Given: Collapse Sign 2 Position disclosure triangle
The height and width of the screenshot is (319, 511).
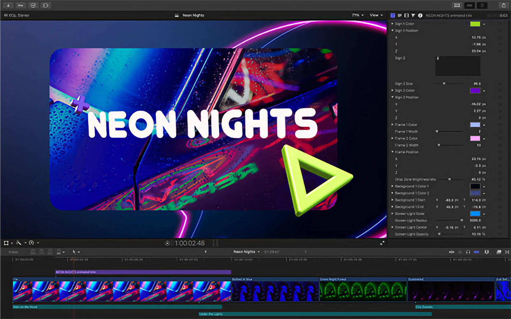Looking at the screenshot, I should click(x=393, y=97).
